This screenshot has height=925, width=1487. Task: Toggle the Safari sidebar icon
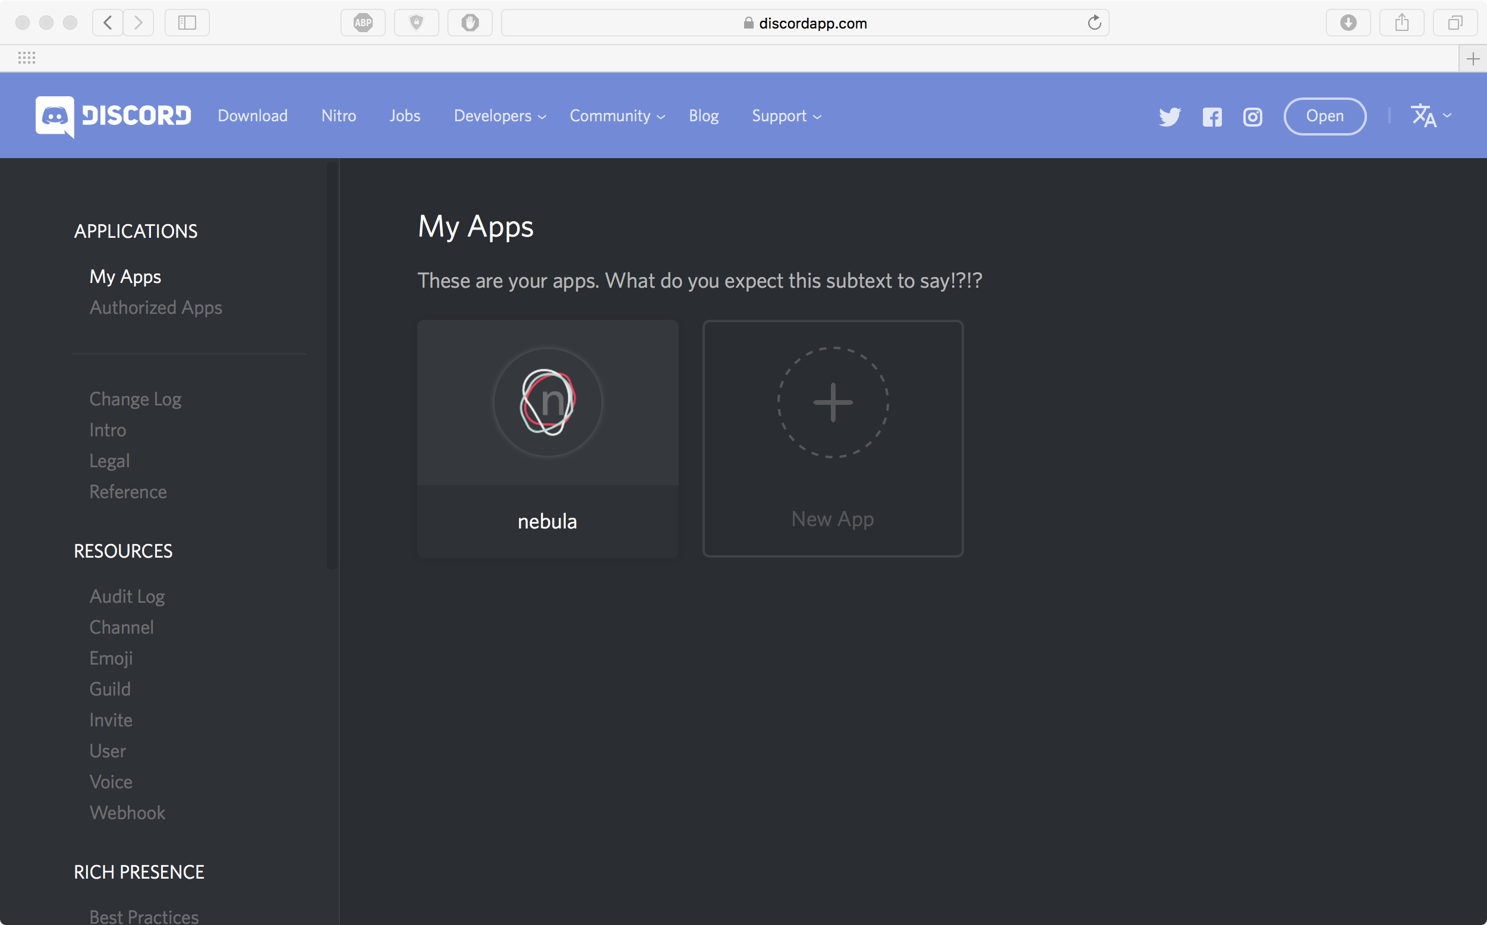click(187, 23)
